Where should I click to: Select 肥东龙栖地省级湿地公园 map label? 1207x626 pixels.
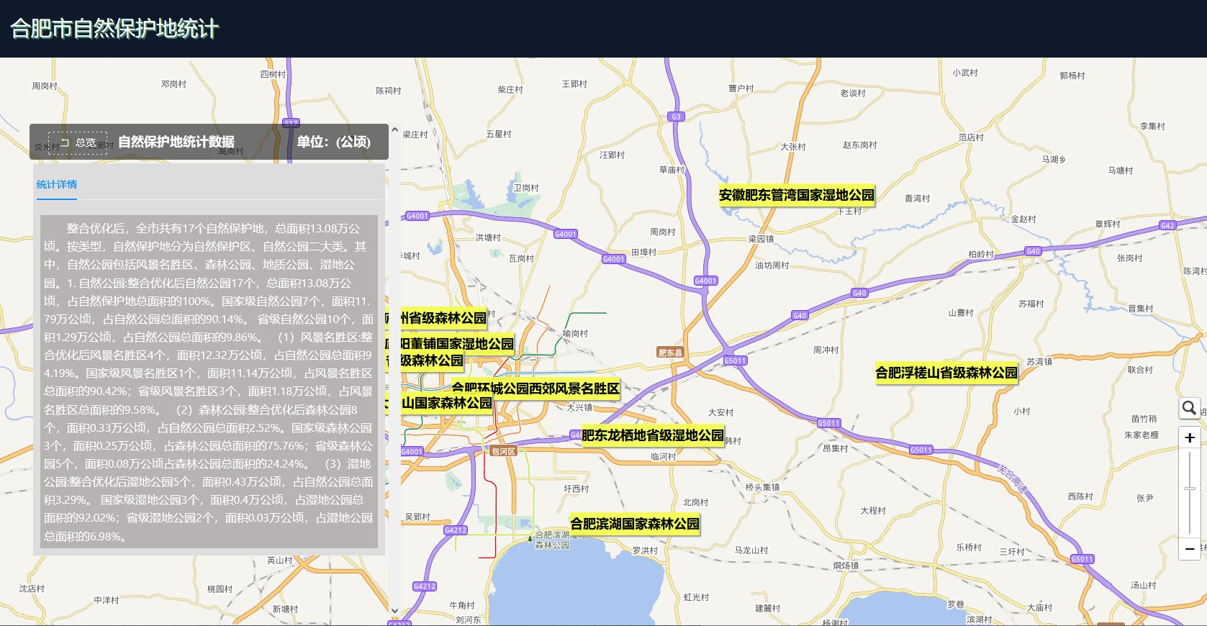click(x=653, y=435)
